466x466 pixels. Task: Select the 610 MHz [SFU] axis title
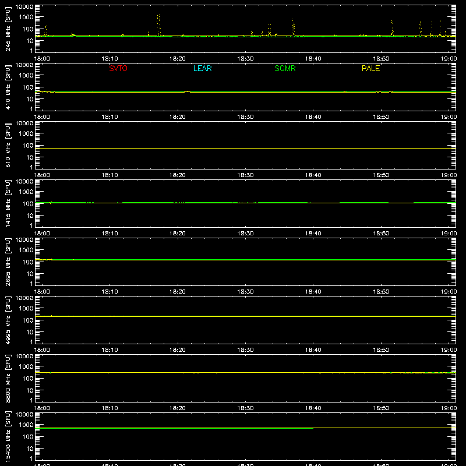tap(8, 145)
